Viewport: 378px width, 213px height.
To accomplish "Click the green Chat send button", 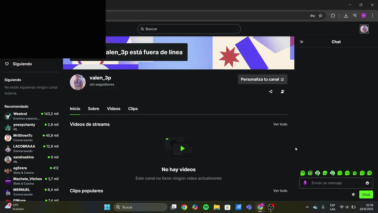I will point(366,194).
